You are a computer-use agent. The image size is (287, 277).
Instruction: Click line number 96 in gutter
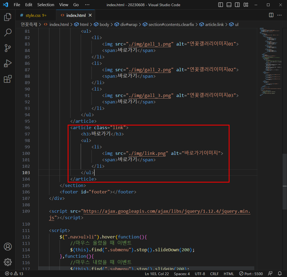click(27, 128)
